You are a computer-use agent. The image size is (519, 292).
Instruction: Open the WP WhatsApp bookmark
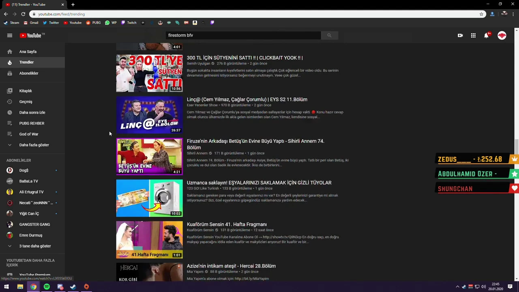point(111,23)
